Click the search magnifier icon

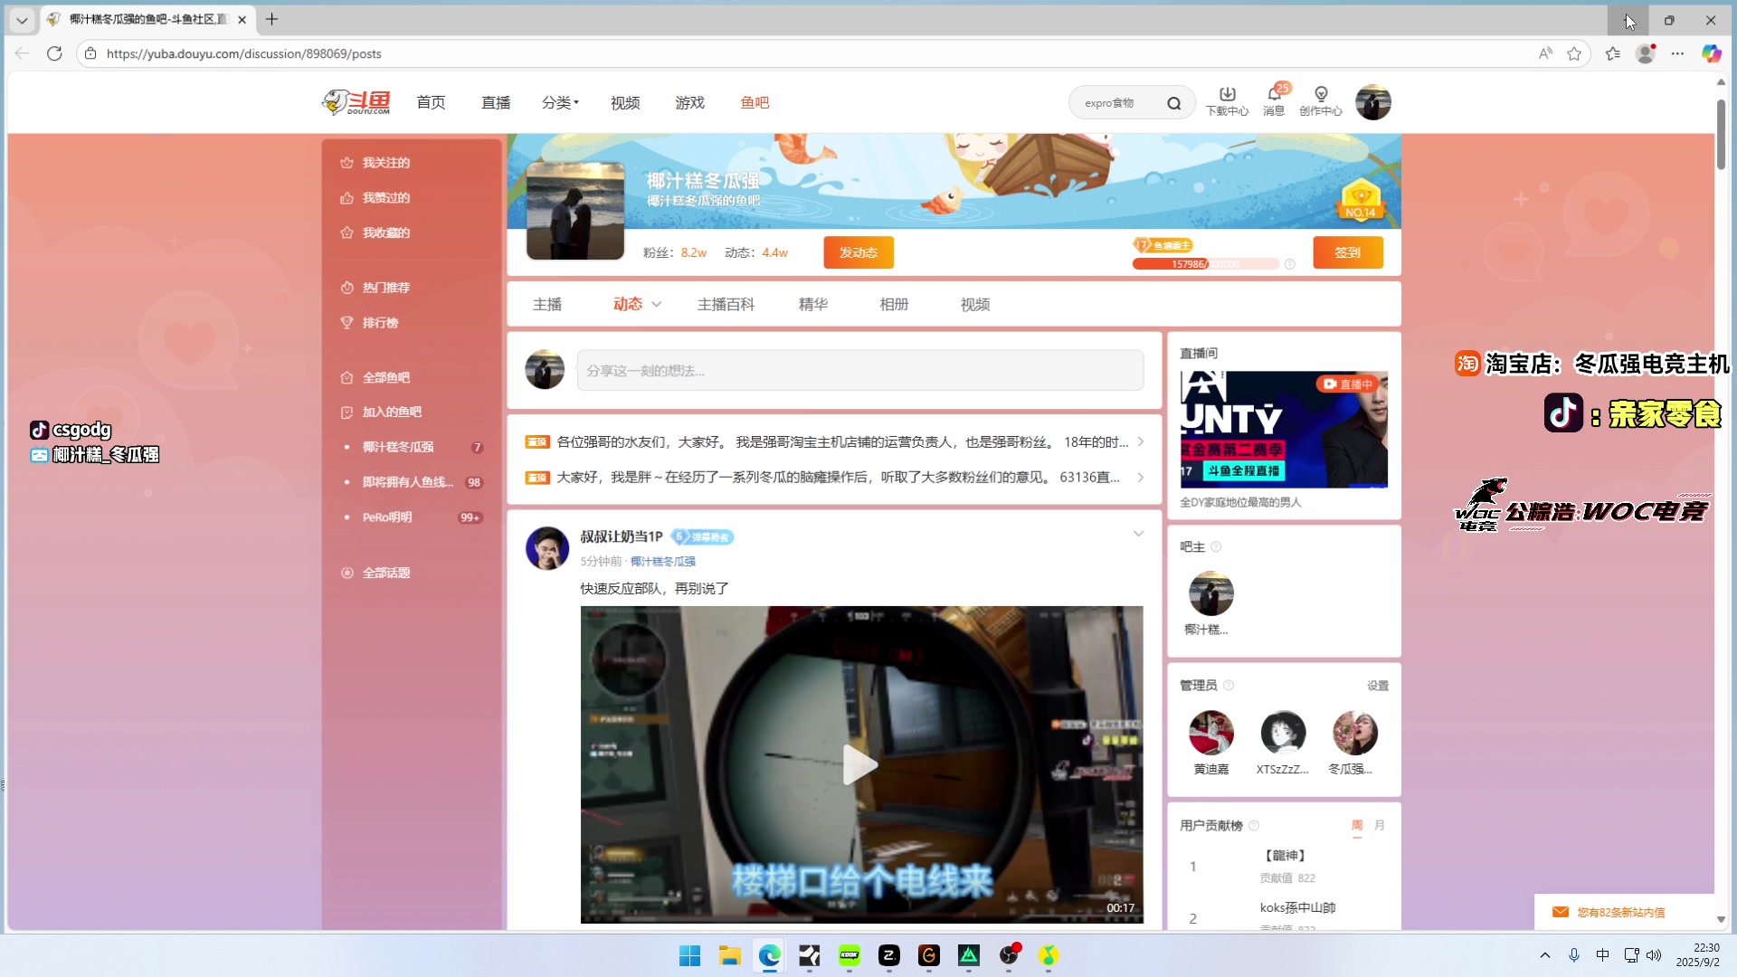(x=1173, y=103)
